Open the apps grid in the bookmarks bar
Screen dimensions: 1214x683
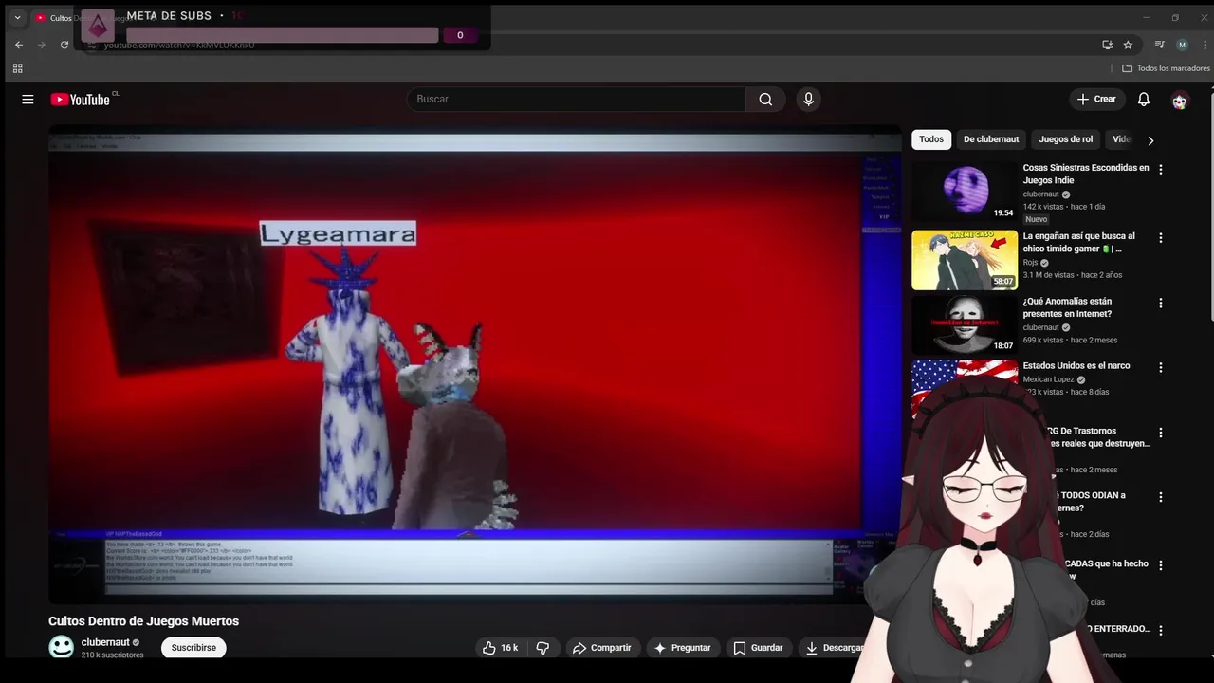coord(17,68)
